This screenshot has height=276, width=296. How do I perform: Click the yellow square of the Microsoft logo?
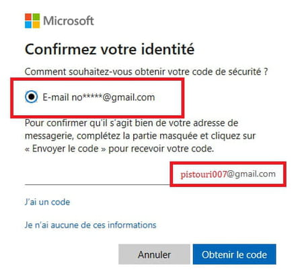pos(36,25)
